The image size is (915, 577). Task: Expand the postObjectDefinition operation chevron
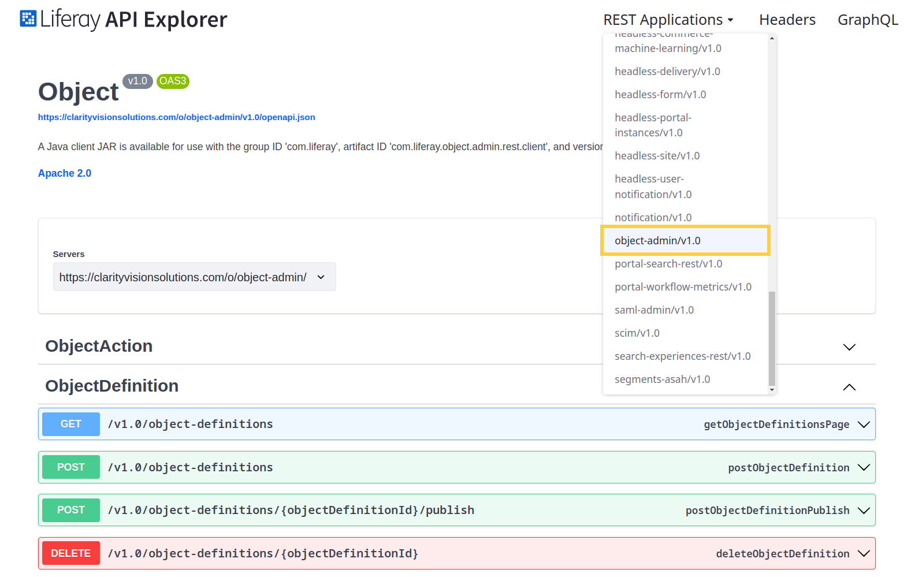pyautogui.click(x=864, y=467)
